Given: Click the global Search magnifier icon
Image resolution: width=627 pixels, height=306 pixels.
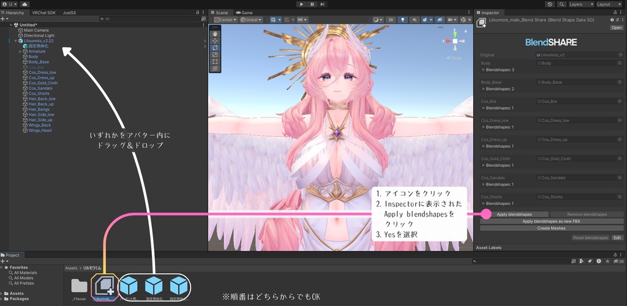Looking at the screenshot, I should [x=561, y=4].
